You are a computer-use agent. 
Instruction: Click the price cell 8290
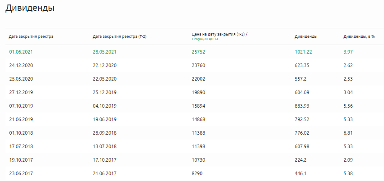(197, 173)
